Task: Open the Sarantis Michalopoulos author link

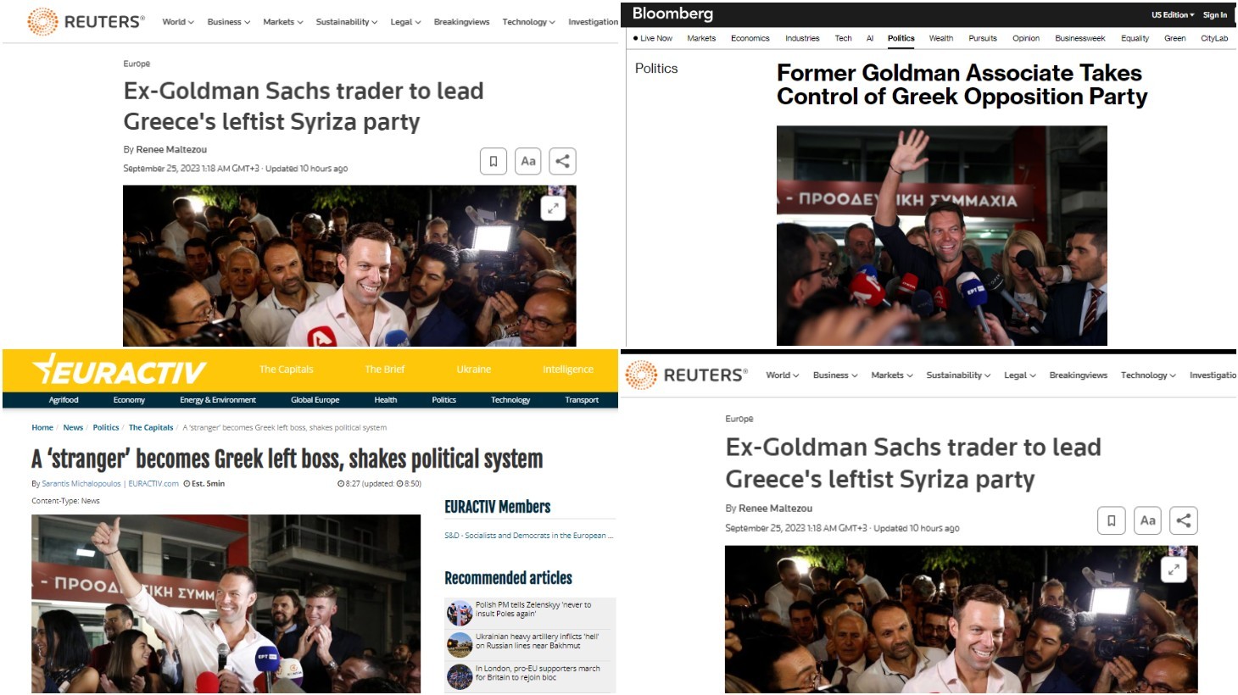Action: [x=81, y=484]
